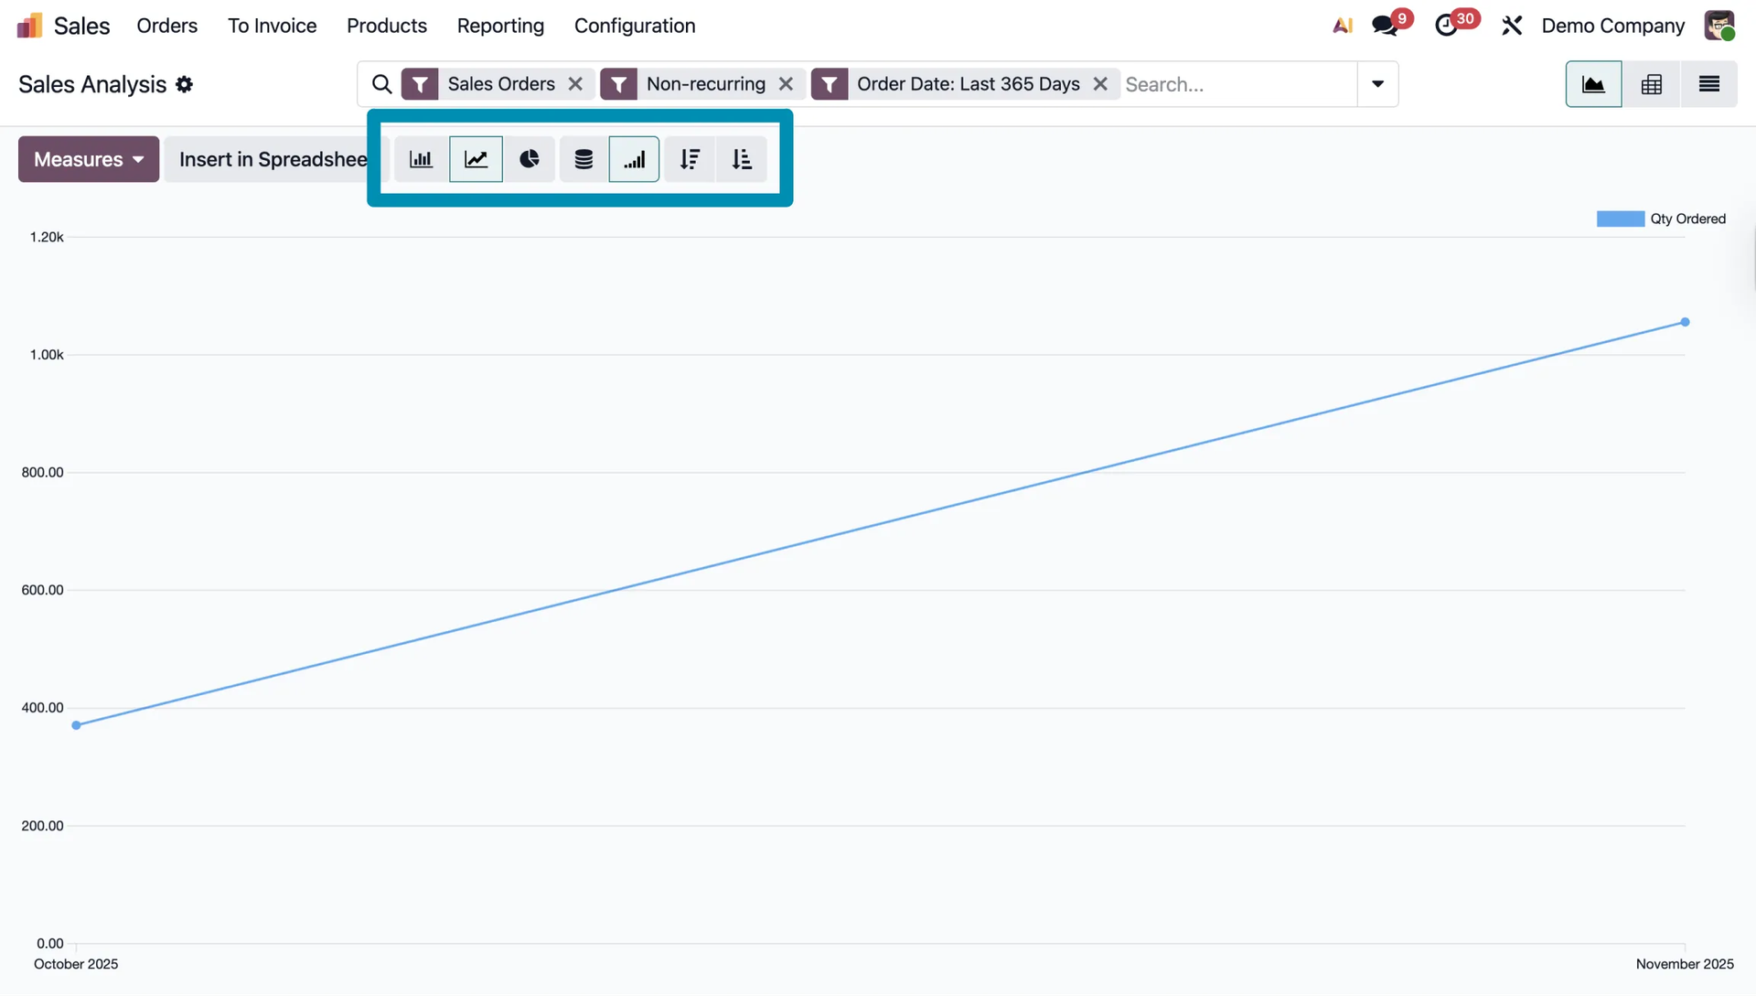Image resolution: width=1756 pixels, height=996 pixels.
Task: Click Insert in Spreadsheet button
Action: [x=273, y=159]
